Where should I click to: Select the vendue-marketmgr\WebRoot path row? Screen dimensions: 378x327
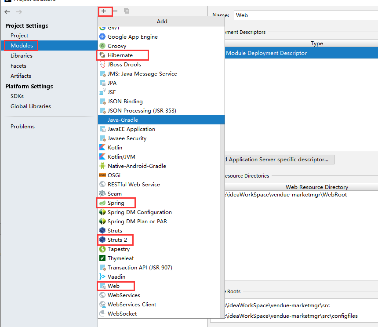pyautogui.click(x=302, y=194)
